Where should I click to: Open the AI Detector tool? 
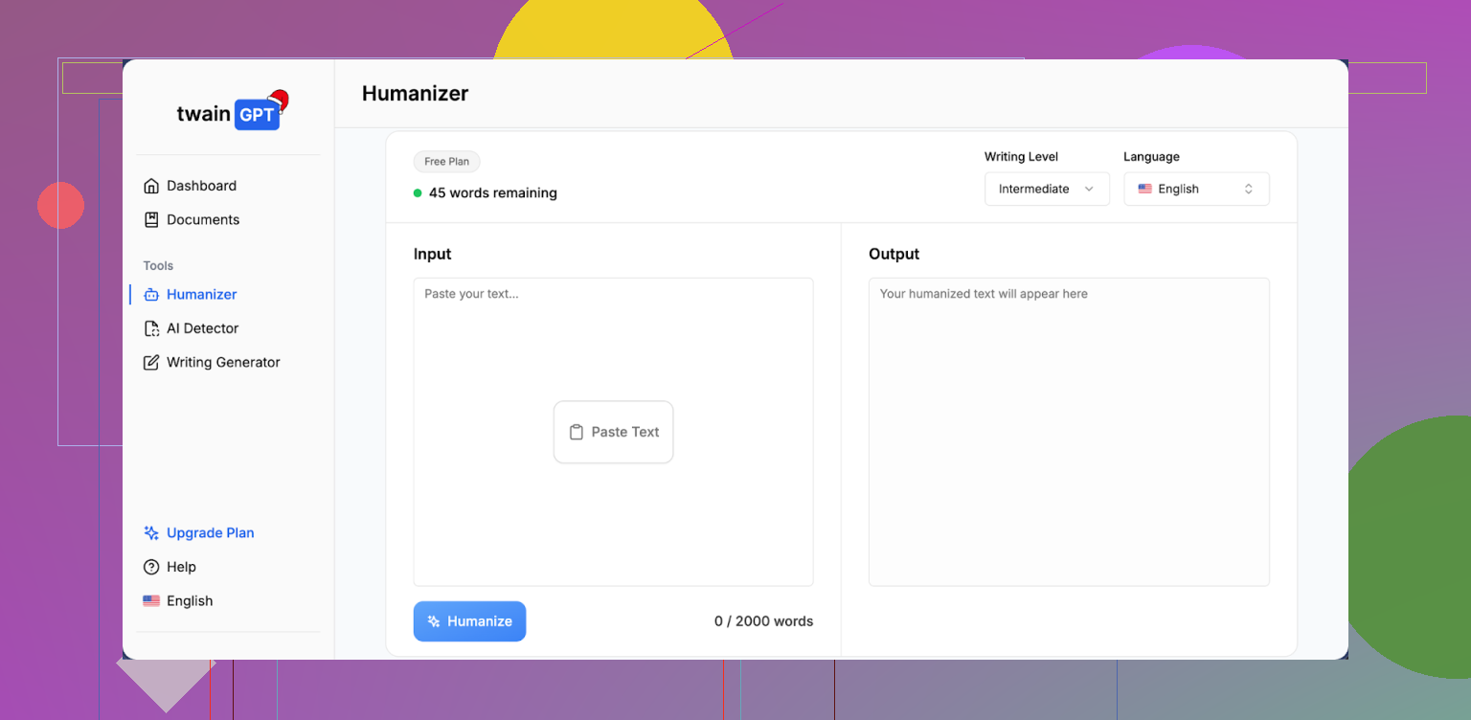(202, 328)
